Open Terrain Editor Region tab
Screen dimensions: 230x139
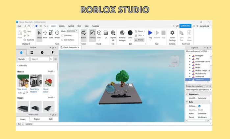click(37, 119)
